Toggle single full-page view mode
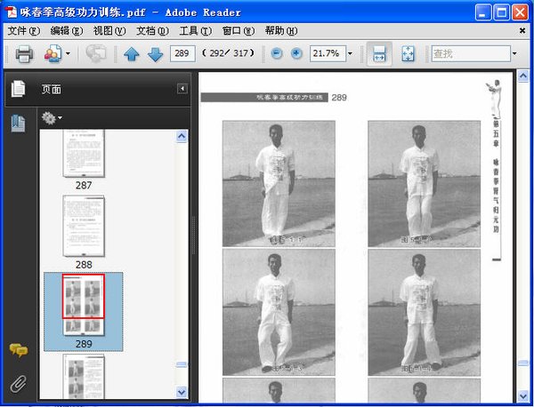Image resolution: width=534 pixels, height=407 pixels. pyautogui.click(x=408, y=54)
